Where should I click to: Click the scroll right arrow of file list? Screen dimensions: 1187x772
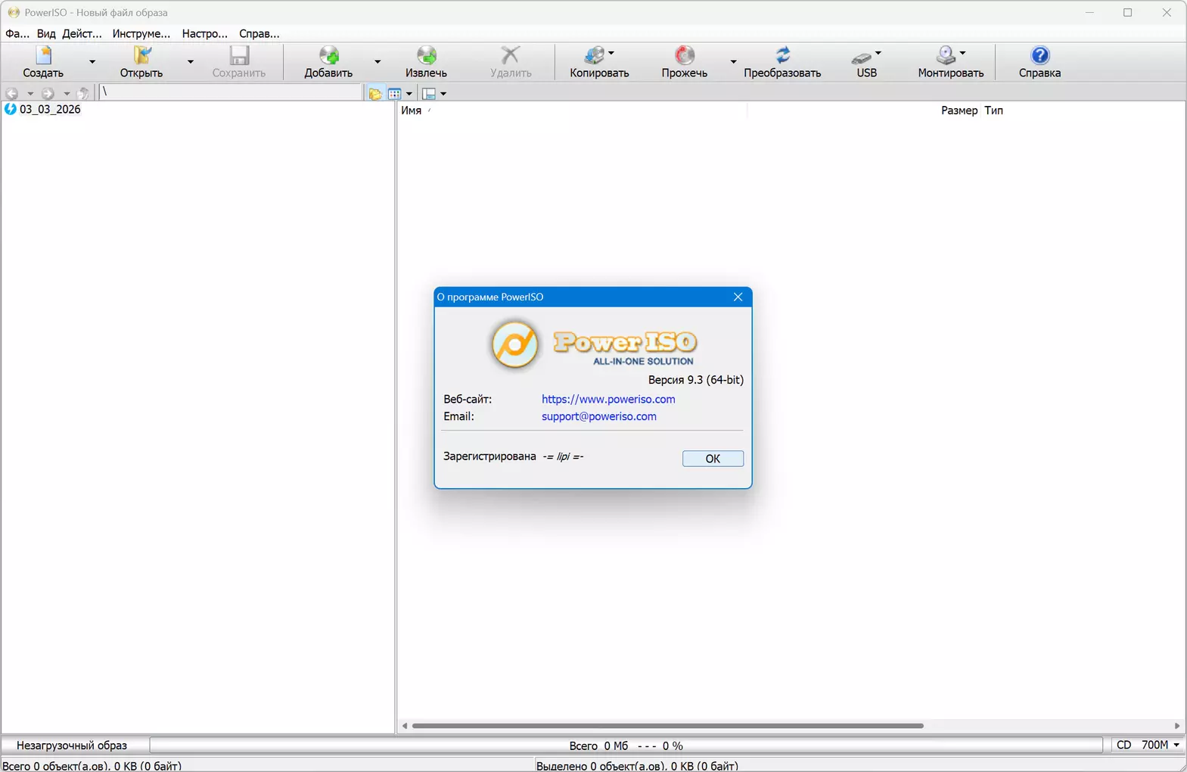coord(1177,726)
